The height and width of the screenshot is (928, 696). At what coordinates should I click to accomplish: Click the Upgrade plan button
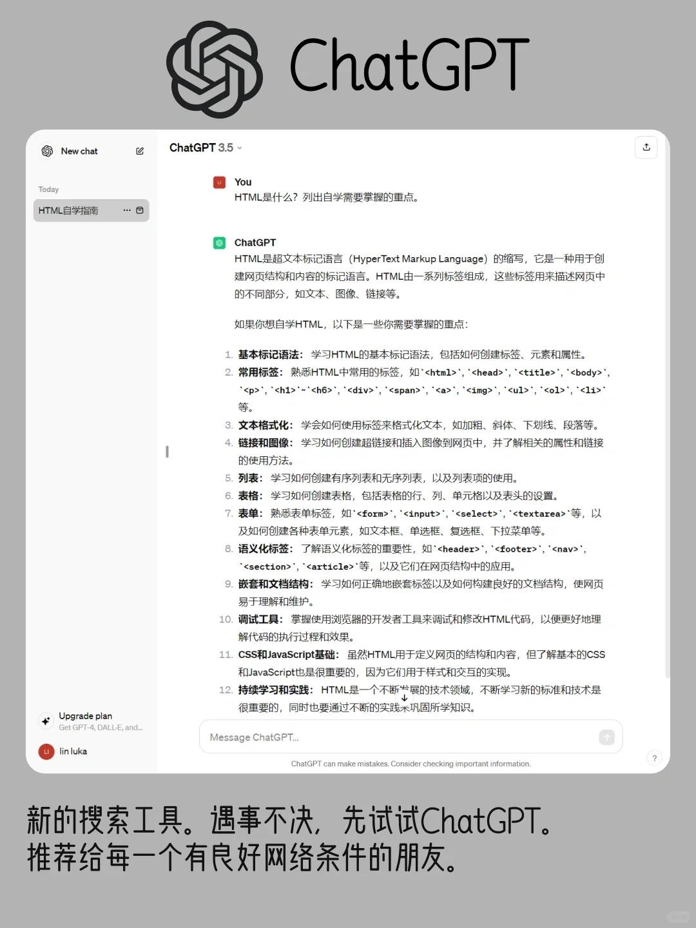(x=84, y=715)
